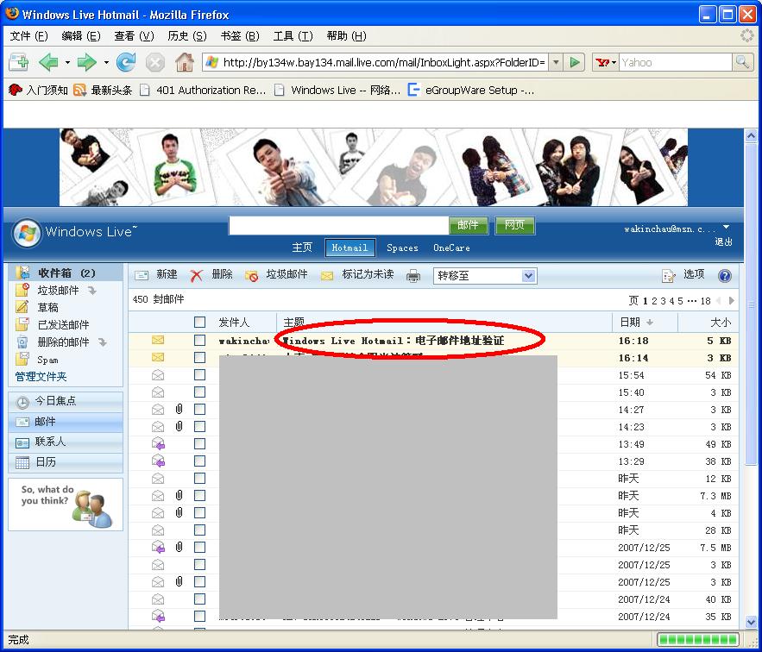762x652 pixels.
Task: Open the 管理文件夹 manage folders link
Action: click(x=41, y=377)
